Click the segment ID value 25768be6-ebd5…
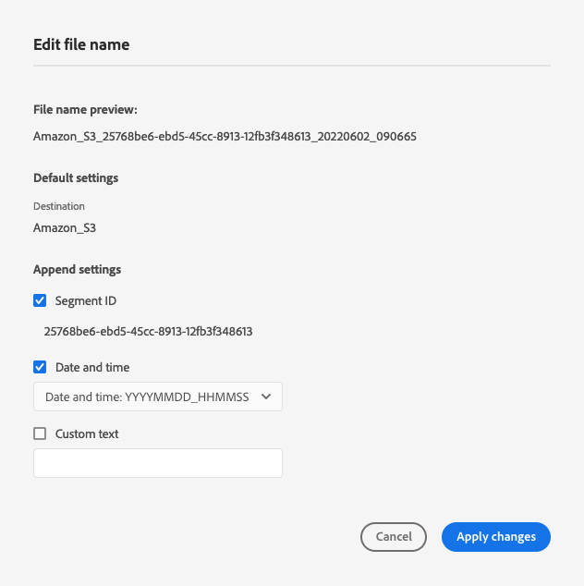The image size is (584, 586). point(149,330)
